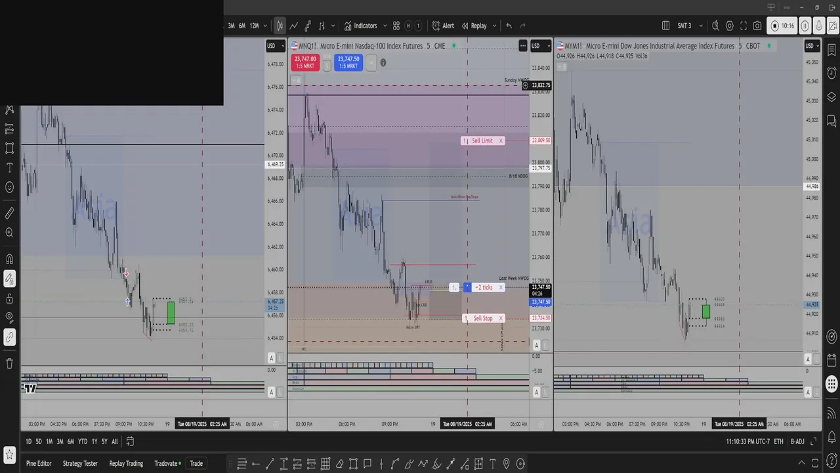
Task: Toggle drawing sync link icon
Action: click(x=9, y=337)
